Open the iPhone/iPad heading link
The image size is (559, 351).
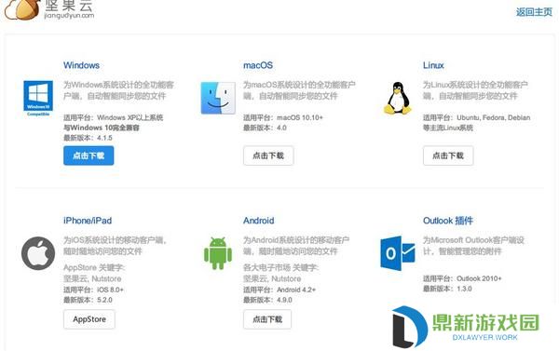click(88, 221)
